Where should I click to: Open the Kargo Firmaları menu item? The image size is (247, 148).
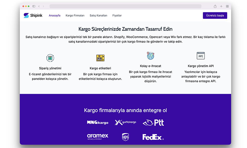pyautogui.click(x=75, y=15)
